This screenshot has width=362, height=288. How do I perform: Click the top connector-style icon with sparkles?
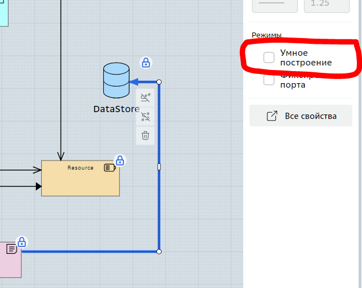145,97
